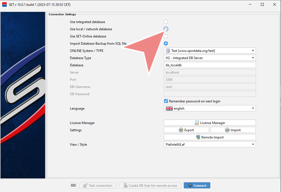The image size is (281, 192).
Task: Click the SET logo banner image
Action: (23, 95)
